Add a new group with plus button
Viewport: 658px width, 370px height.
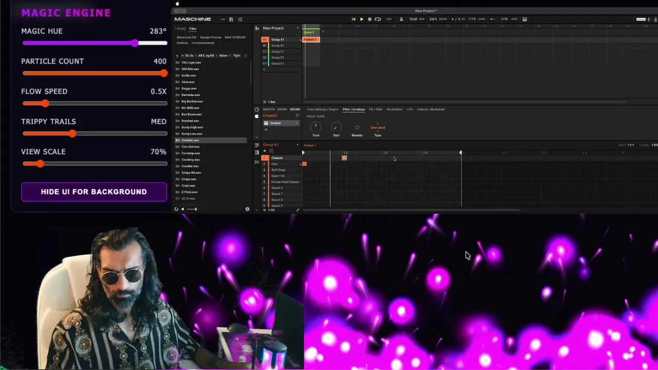265,70
